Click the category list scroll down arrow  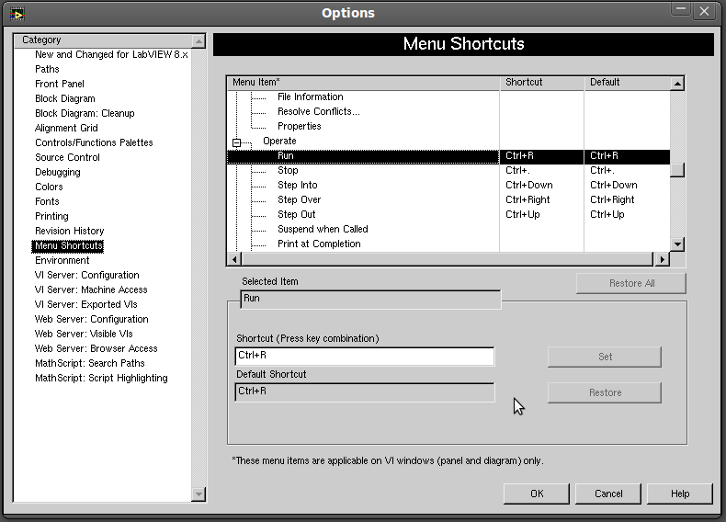[199, 494]
